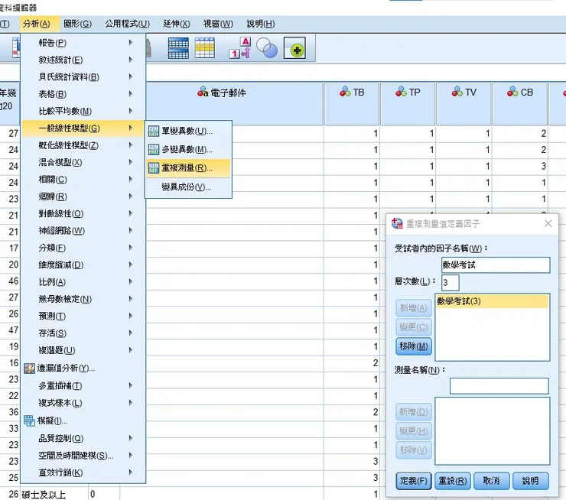
Task: Click the 層次數 levels field showing 3
Action: click(x=451, y=282)
